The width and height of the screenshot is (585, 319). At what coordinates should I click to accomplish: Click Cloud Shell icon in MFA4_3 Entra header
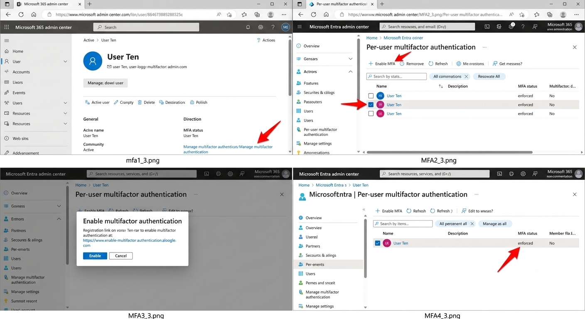[499, 174]
